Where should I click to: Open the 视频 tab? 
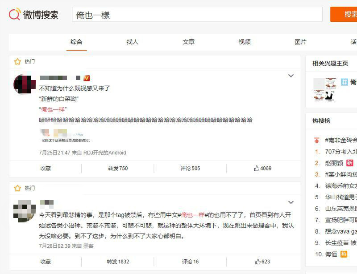click(x=245, y=42)
